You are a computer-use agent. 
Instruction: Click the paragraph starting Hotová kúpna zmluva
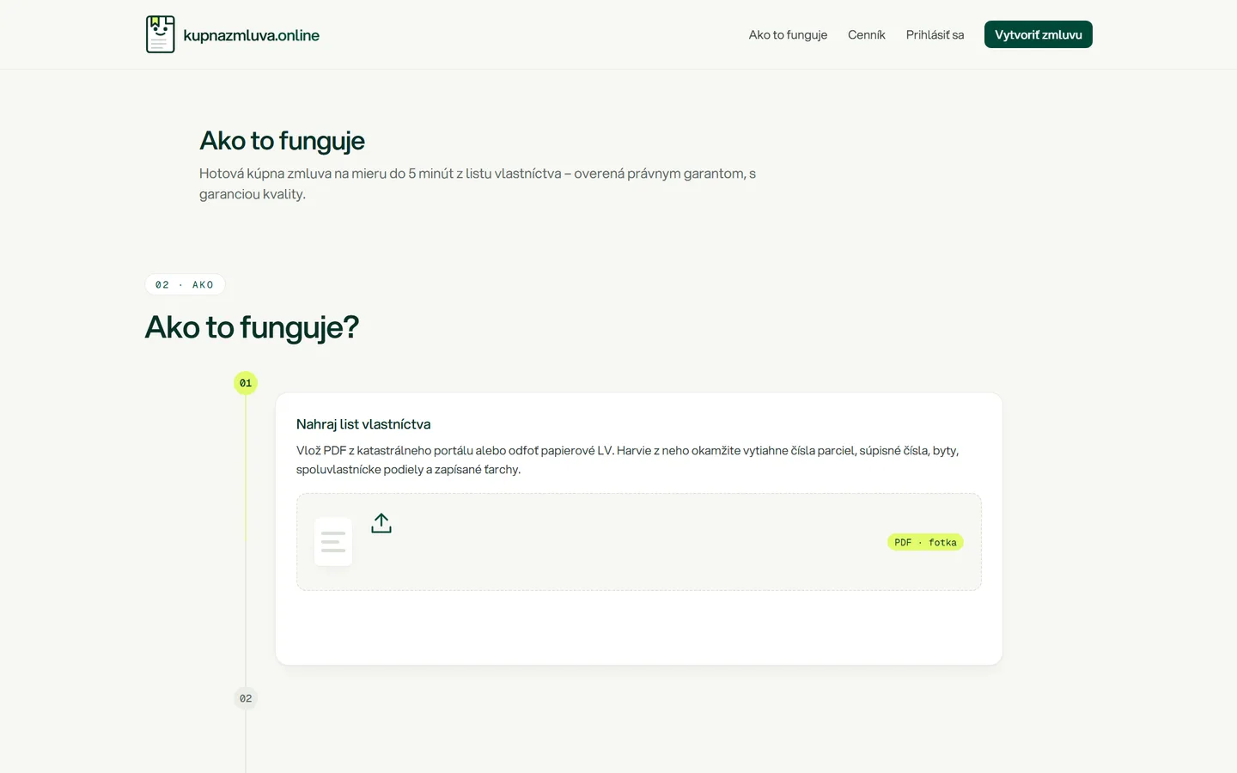[478, 184]
